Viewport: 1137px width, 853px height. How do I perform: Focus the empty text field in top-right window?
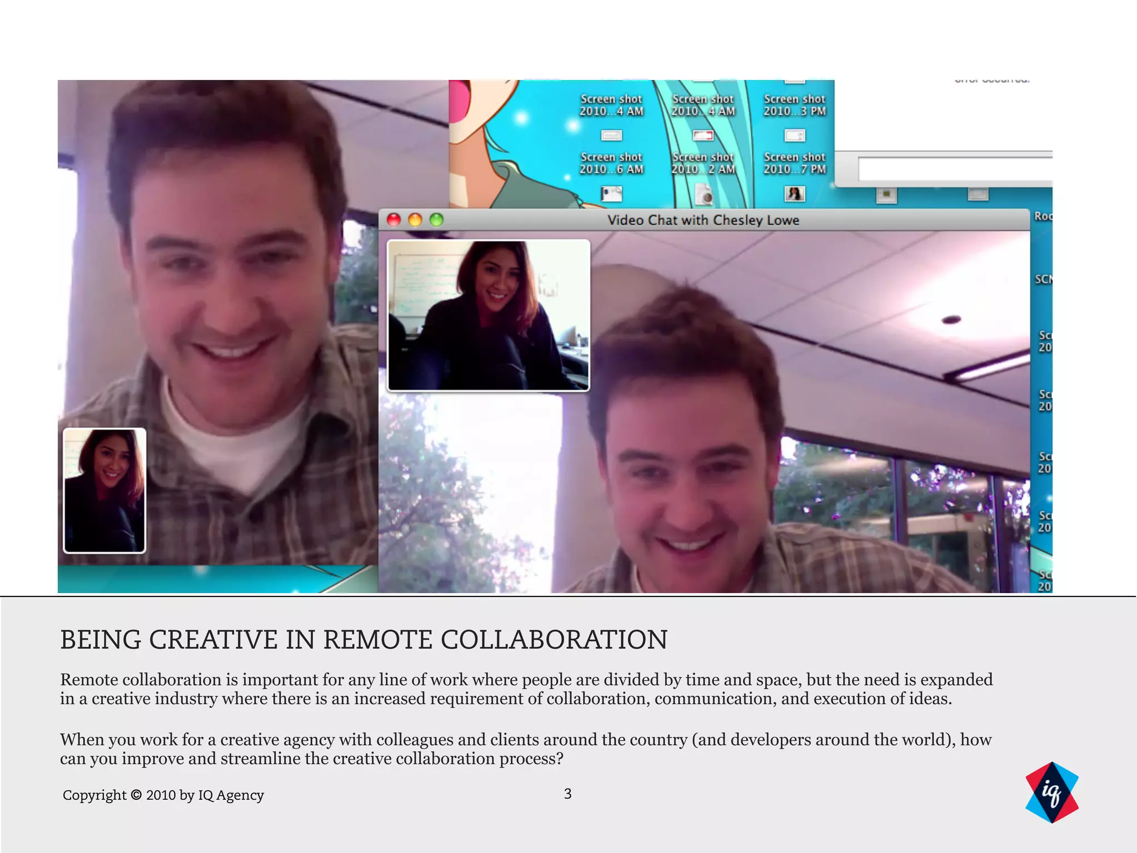coord(955,169)
